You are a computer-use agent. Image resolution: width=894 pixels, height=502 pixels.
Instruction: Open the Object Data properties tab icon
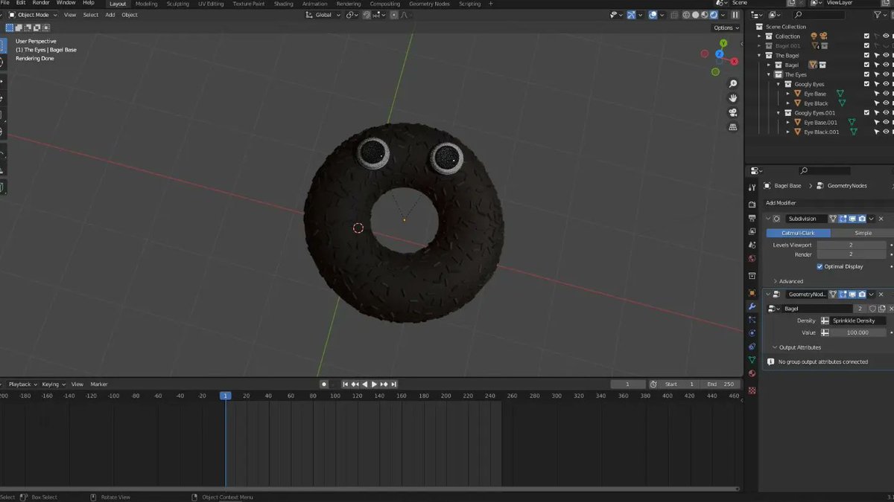(x=752, y=360)
